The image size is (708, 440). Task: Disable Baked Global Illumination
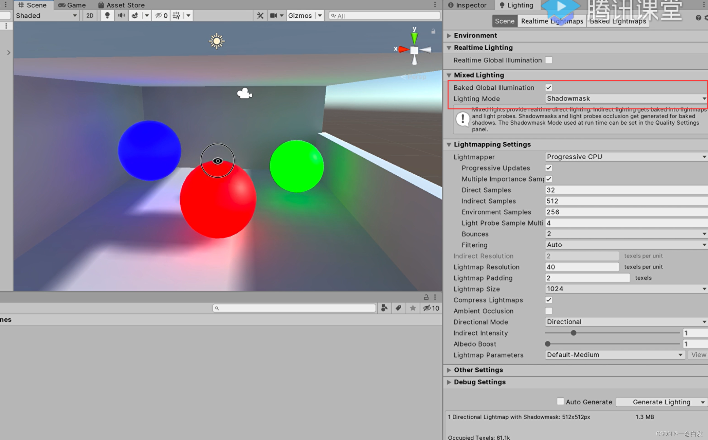pyautogui.click(x=549, y=87)
